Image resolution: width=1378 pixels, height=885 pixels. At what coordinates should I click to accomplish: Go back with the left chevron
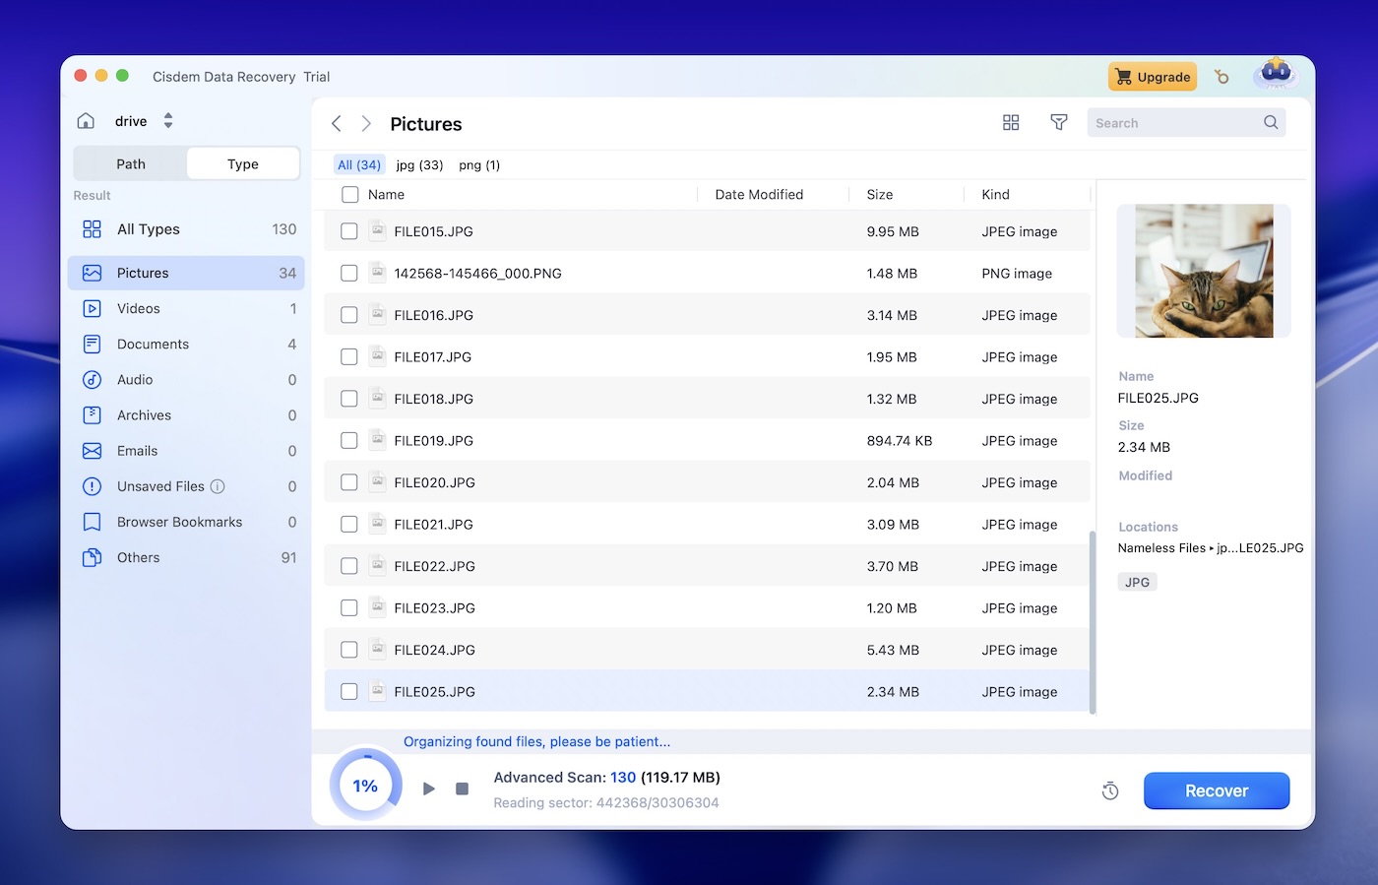pyautogui.click(x=337, y=124)
